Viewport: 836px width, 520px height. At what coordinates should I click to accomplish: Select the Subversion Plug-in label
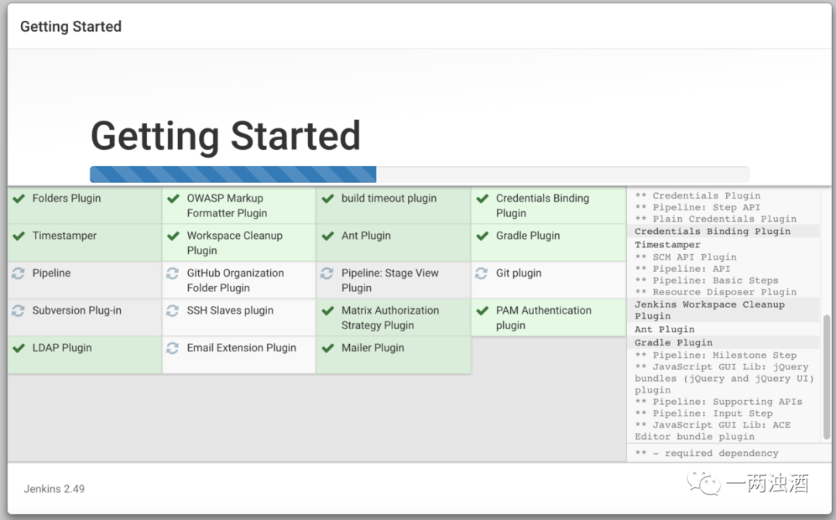[x=77, y=310]
